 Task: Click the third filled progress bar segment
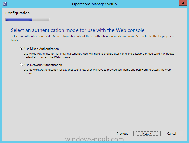point(27,19)
